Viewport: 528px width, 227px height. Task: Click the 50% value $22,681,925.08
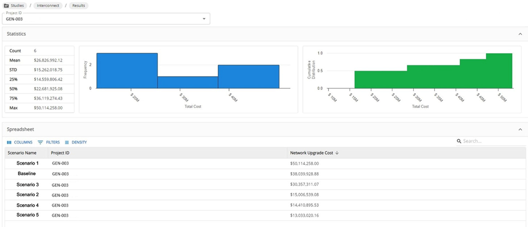(48, 89)
